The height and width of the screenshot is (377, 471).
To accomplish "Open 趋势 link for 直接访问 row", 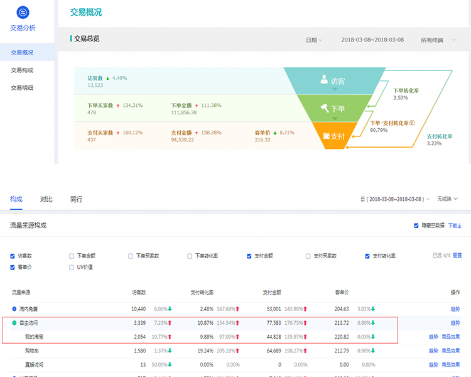I will click(x=433, y=364).
